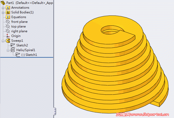
Task: Click the front plane icon
Action: click(x=8, y=22)
